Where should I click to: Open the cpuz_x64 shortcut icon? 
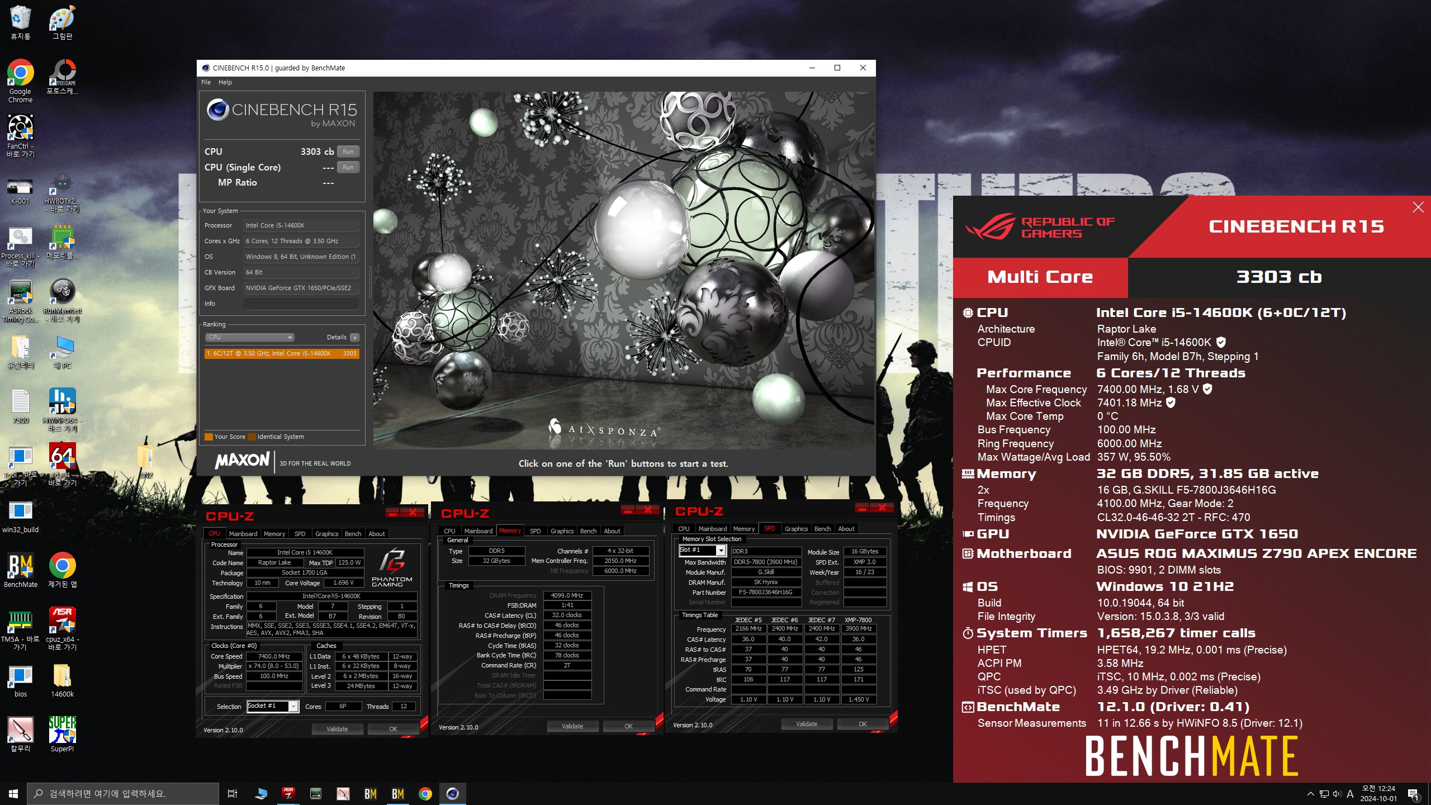point(62,629)
